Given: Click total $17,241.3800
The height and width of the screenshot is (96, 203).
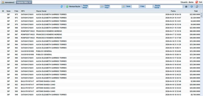Looking at the screenshot, I should coord(195,58).
